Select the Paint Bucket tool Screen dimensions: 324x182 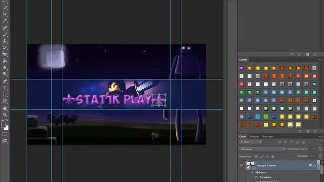[x=5, y=61]
